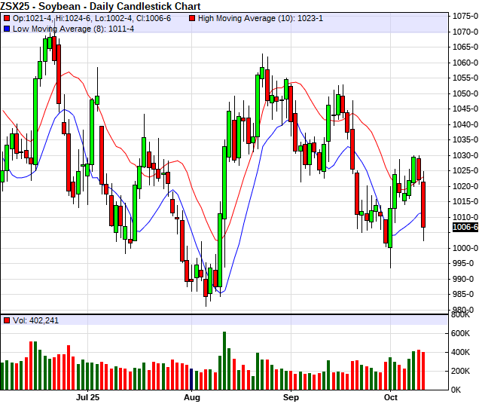Click the 600K volume axis label
Viewport: 482px width, 404px height.
(x=462, y=333)
